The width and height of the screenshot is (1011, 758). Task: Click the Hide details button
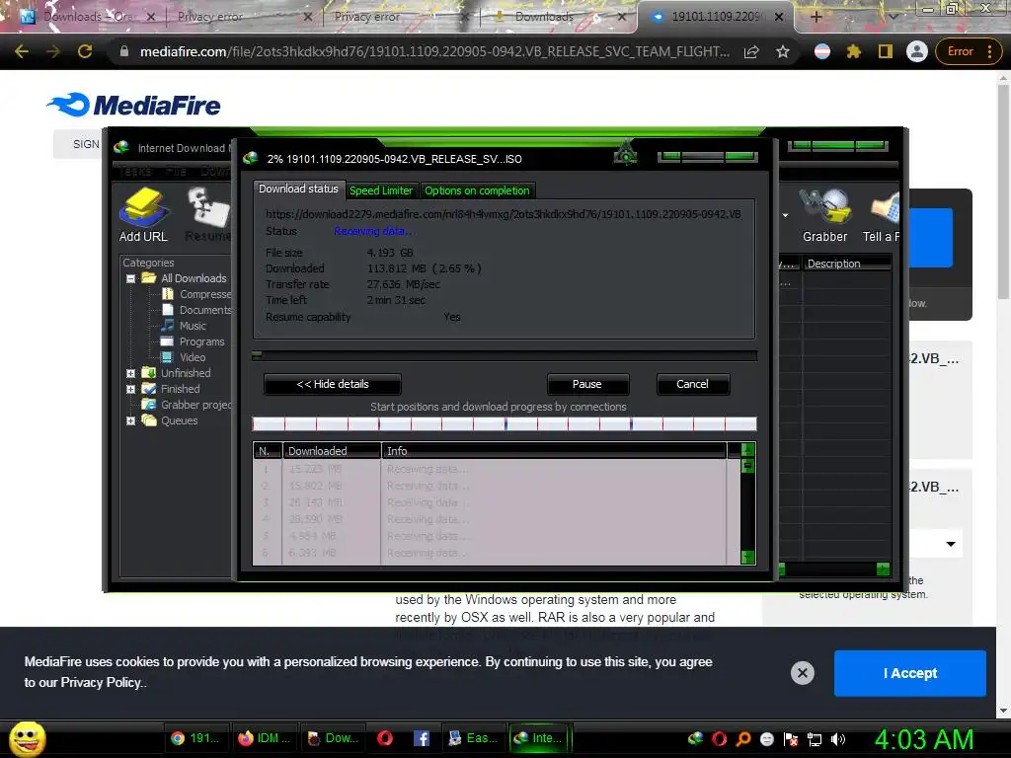[x=333, y=384]
